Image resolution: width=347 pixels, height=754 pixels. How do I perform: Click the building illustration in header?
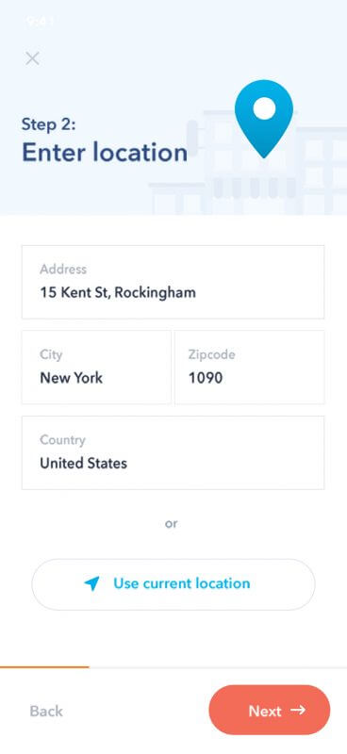point(248,163)
